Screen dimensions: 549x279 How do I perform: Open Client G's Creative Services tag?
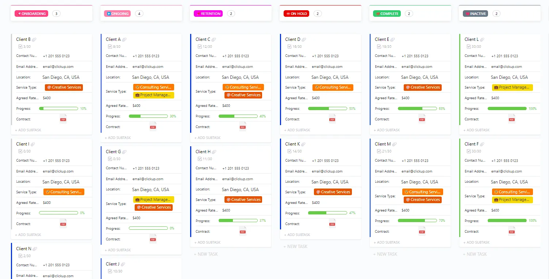tap(154, 207)
